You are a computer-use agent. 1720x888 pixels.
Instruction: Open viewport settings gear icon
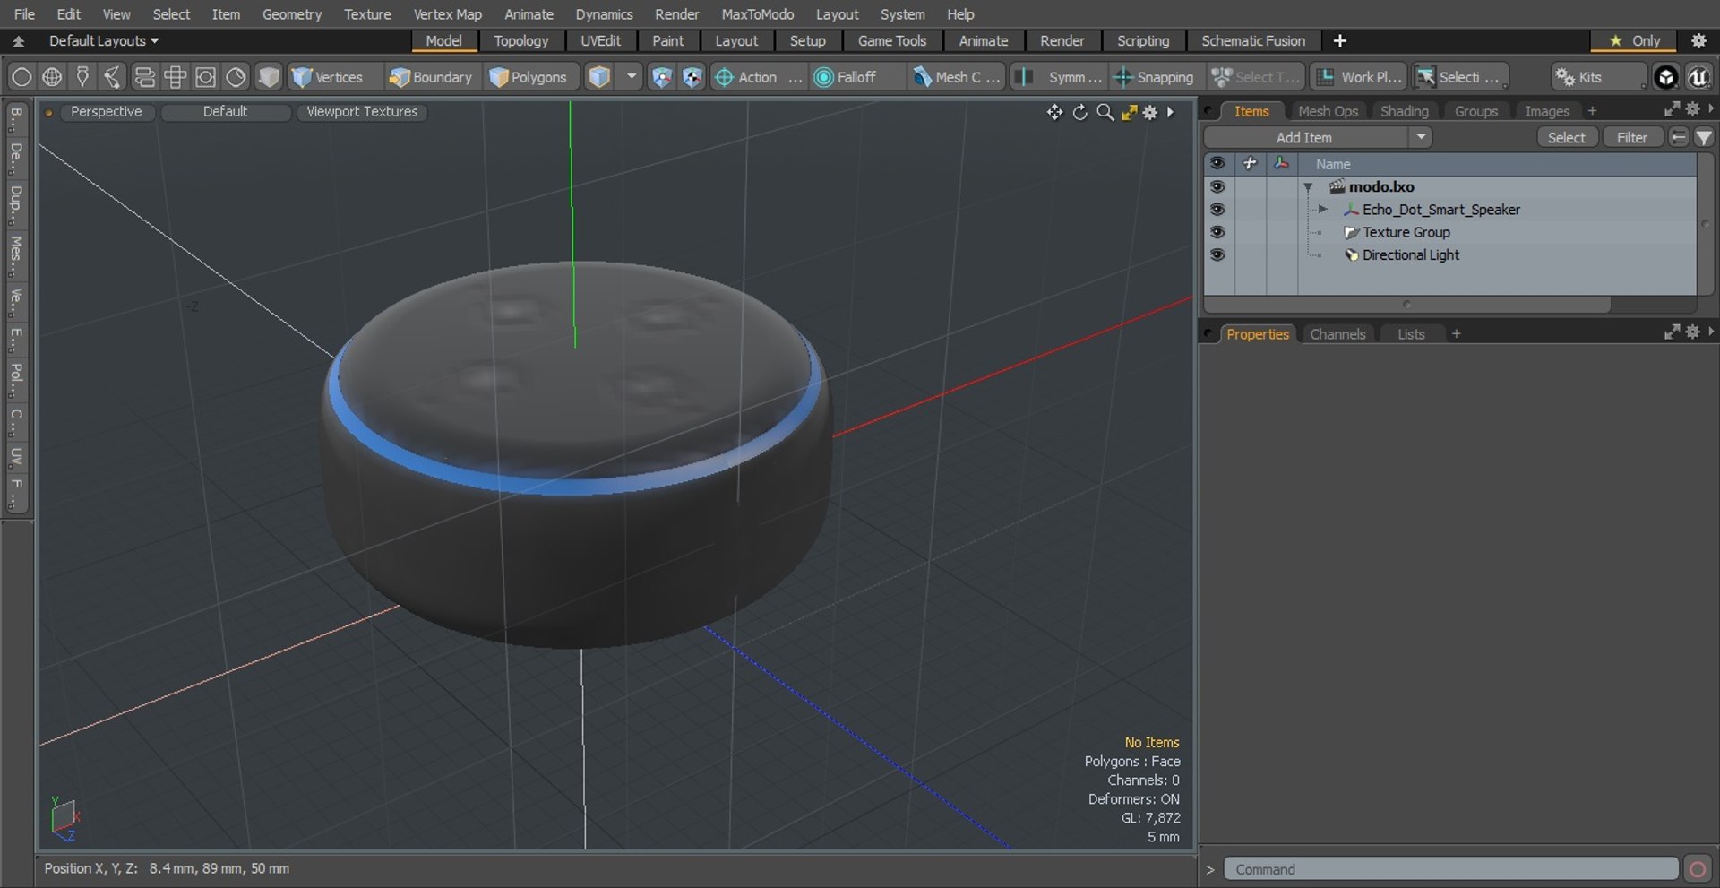[1150, 112]
